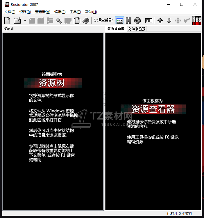Screen dimensions: 204x218
Task: Click the grayed checkmark commit icon
Action: coord(187,21)
